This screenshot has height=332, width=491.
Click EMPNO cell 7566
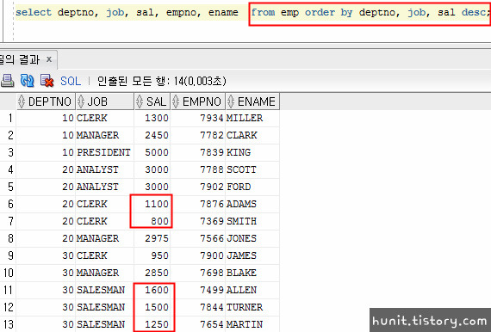tap(198, 238)
